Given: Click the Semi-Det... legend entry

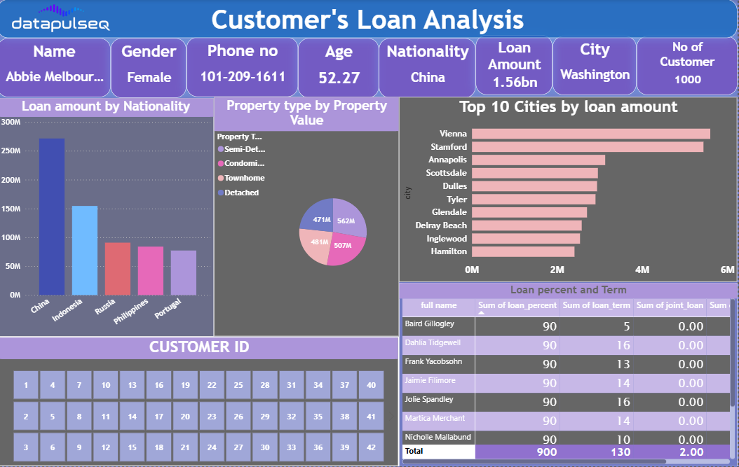Looking at the screenshot, I should coord(241,149).
